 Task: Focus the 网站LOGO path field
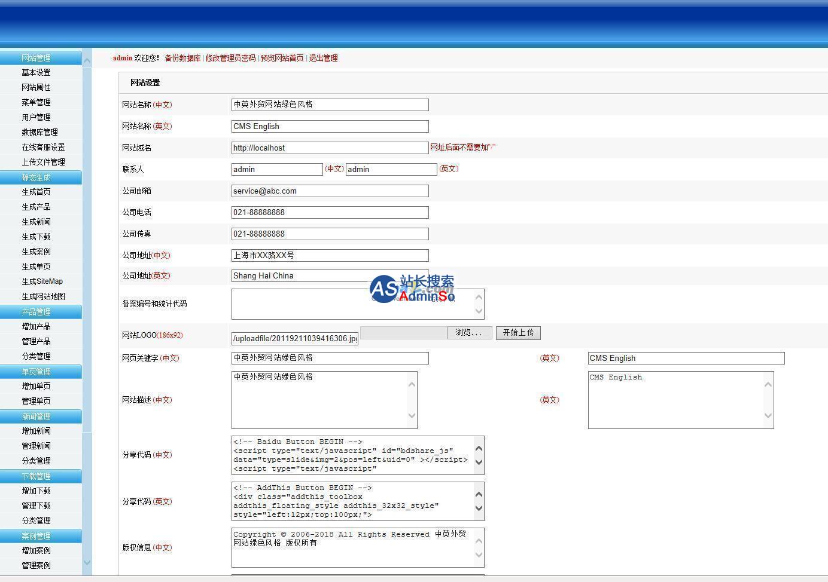[x=295, y=338]
